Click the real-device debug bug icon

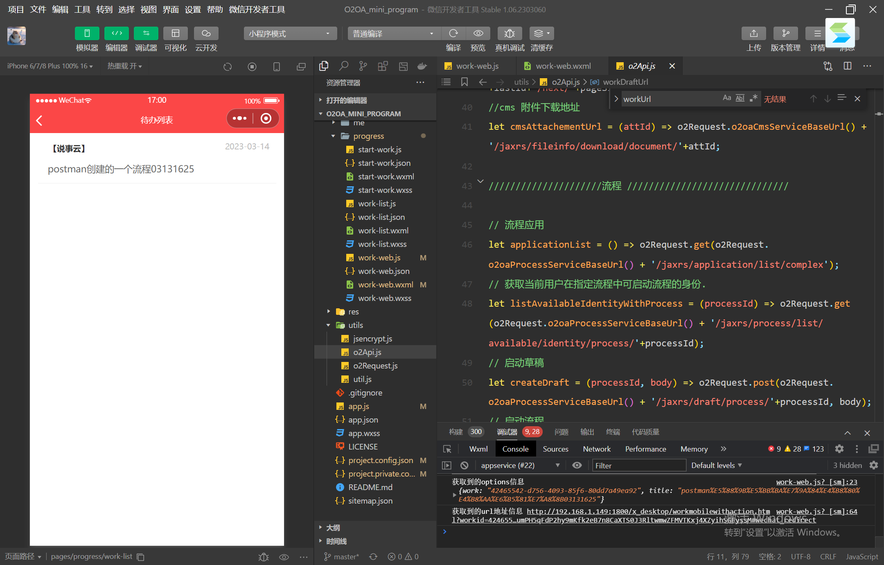pos(509,34)
